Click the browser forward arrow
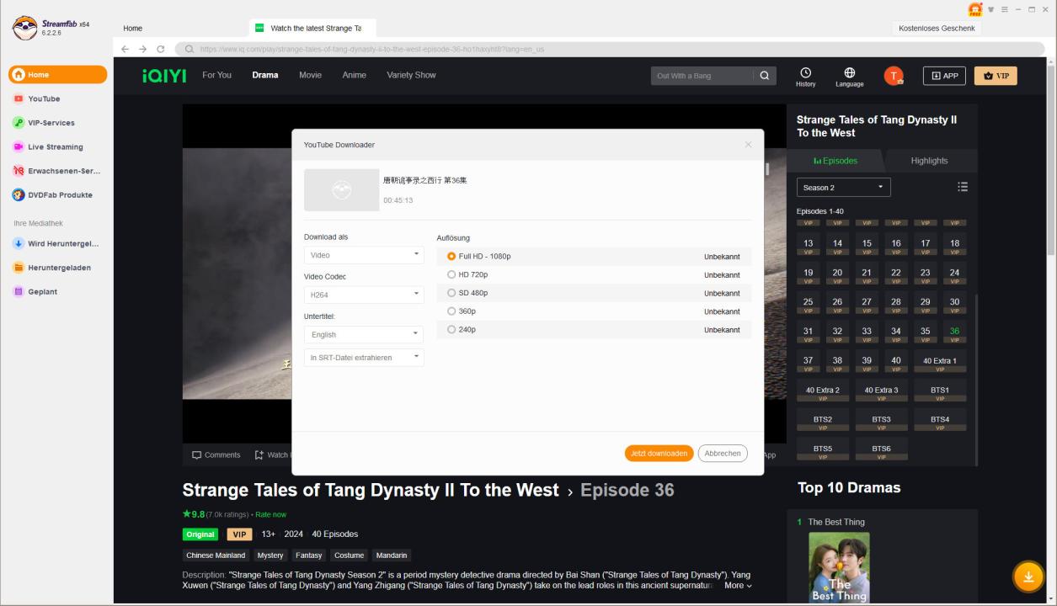 (143, 49)
